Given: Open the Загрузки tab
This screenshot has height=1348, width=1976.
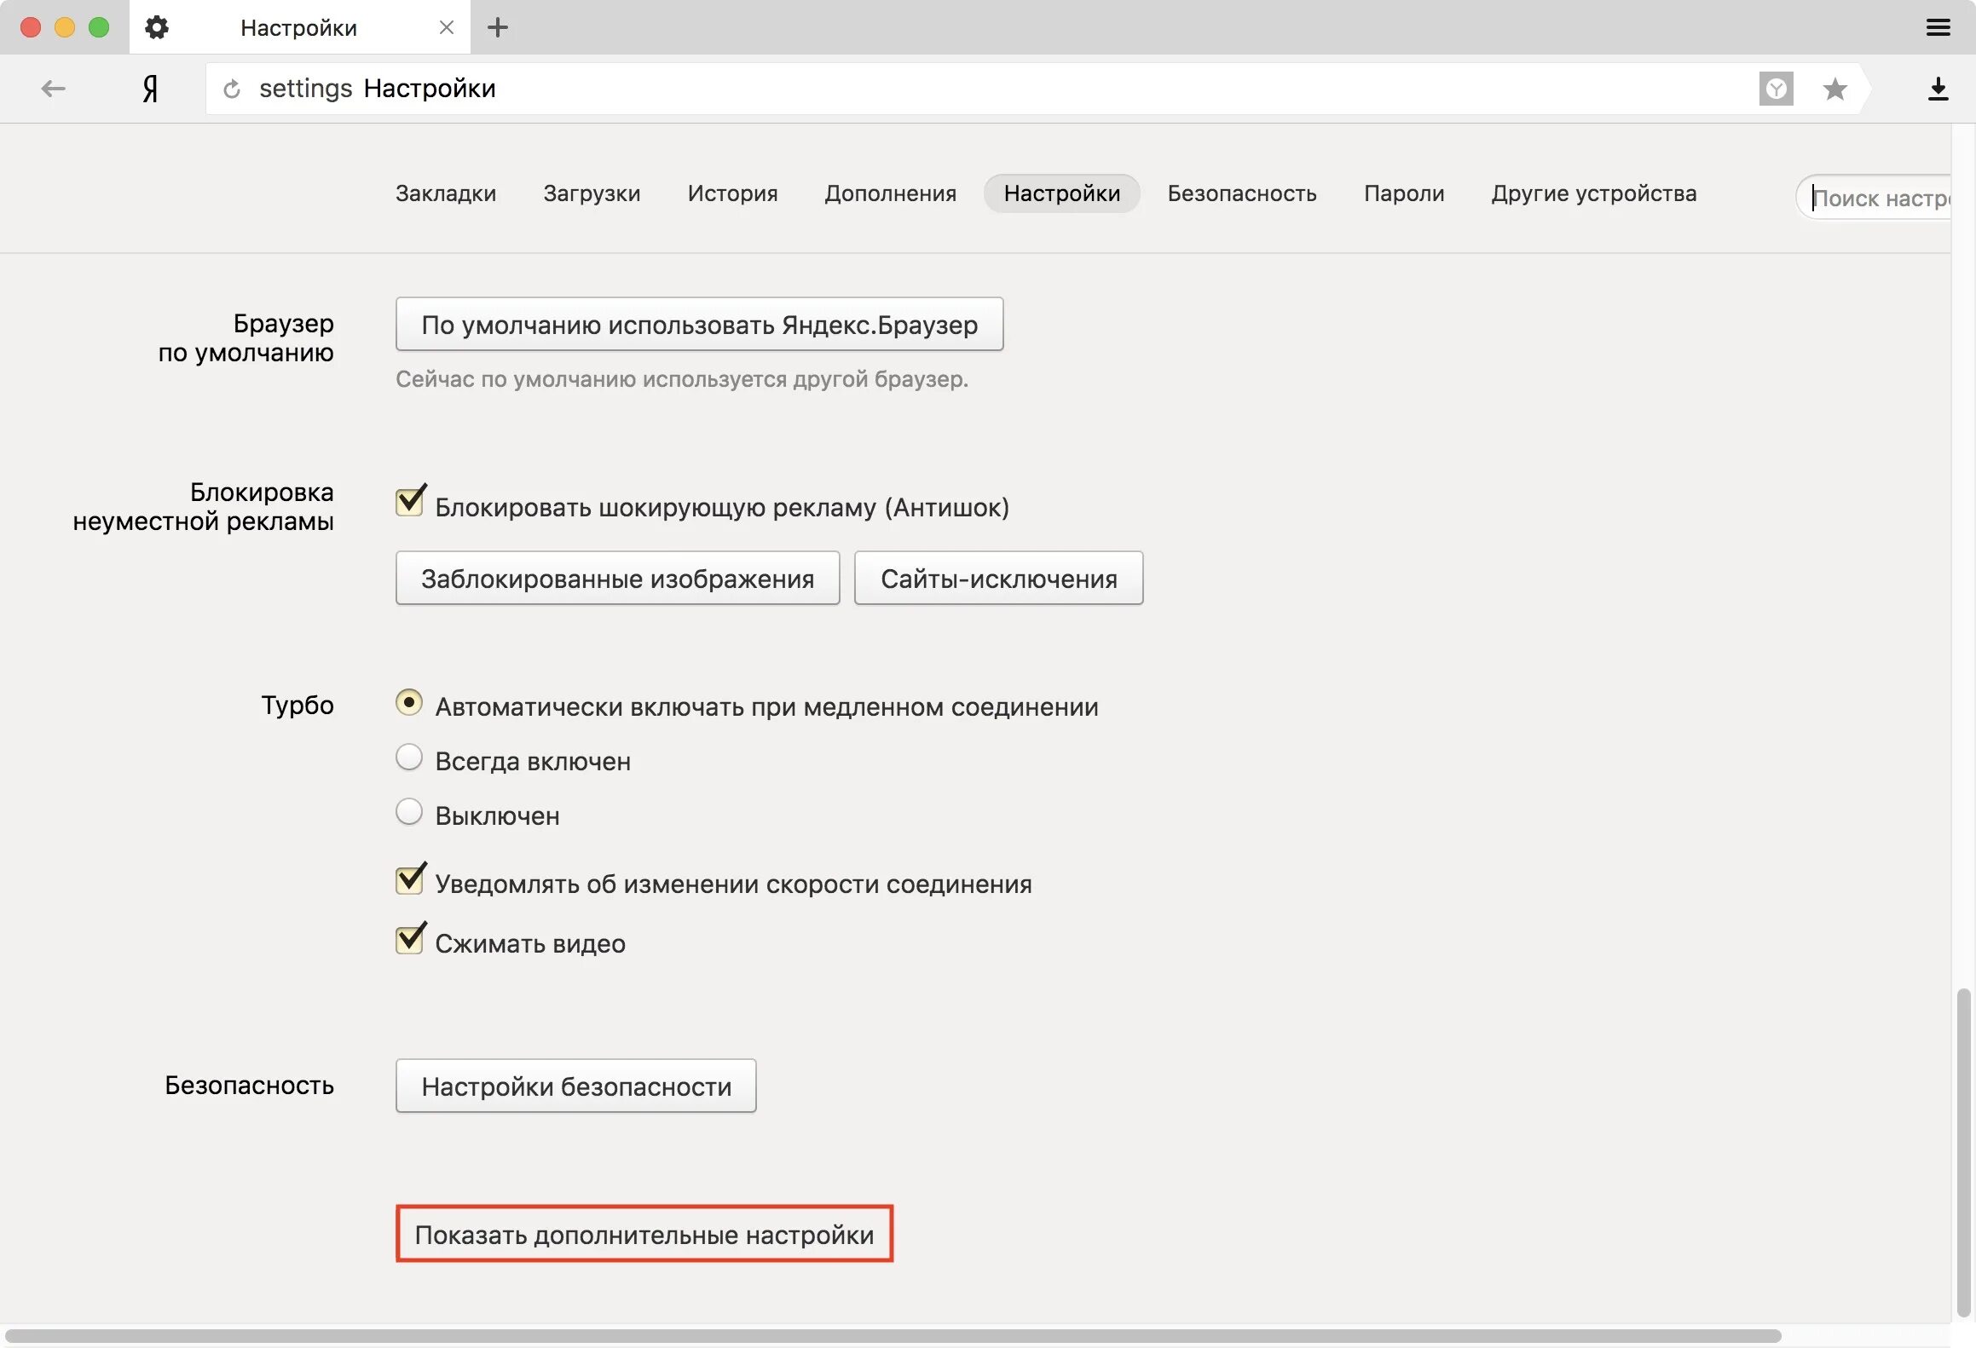Looking at the screenshot, I should [592, 193].
